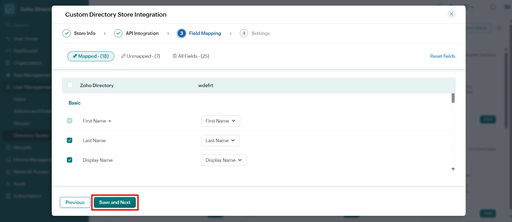Screen dimensions: 512x222
Task: Click scroll down arrow of field list
Action: pyautogui.click(x=453, y=169)
